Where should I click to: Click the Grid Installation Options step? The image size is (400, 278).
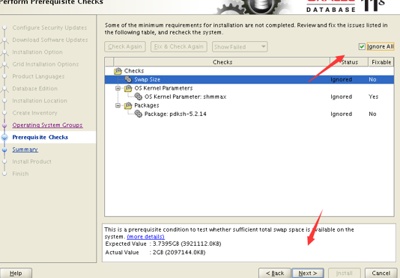tap(46, 64)
